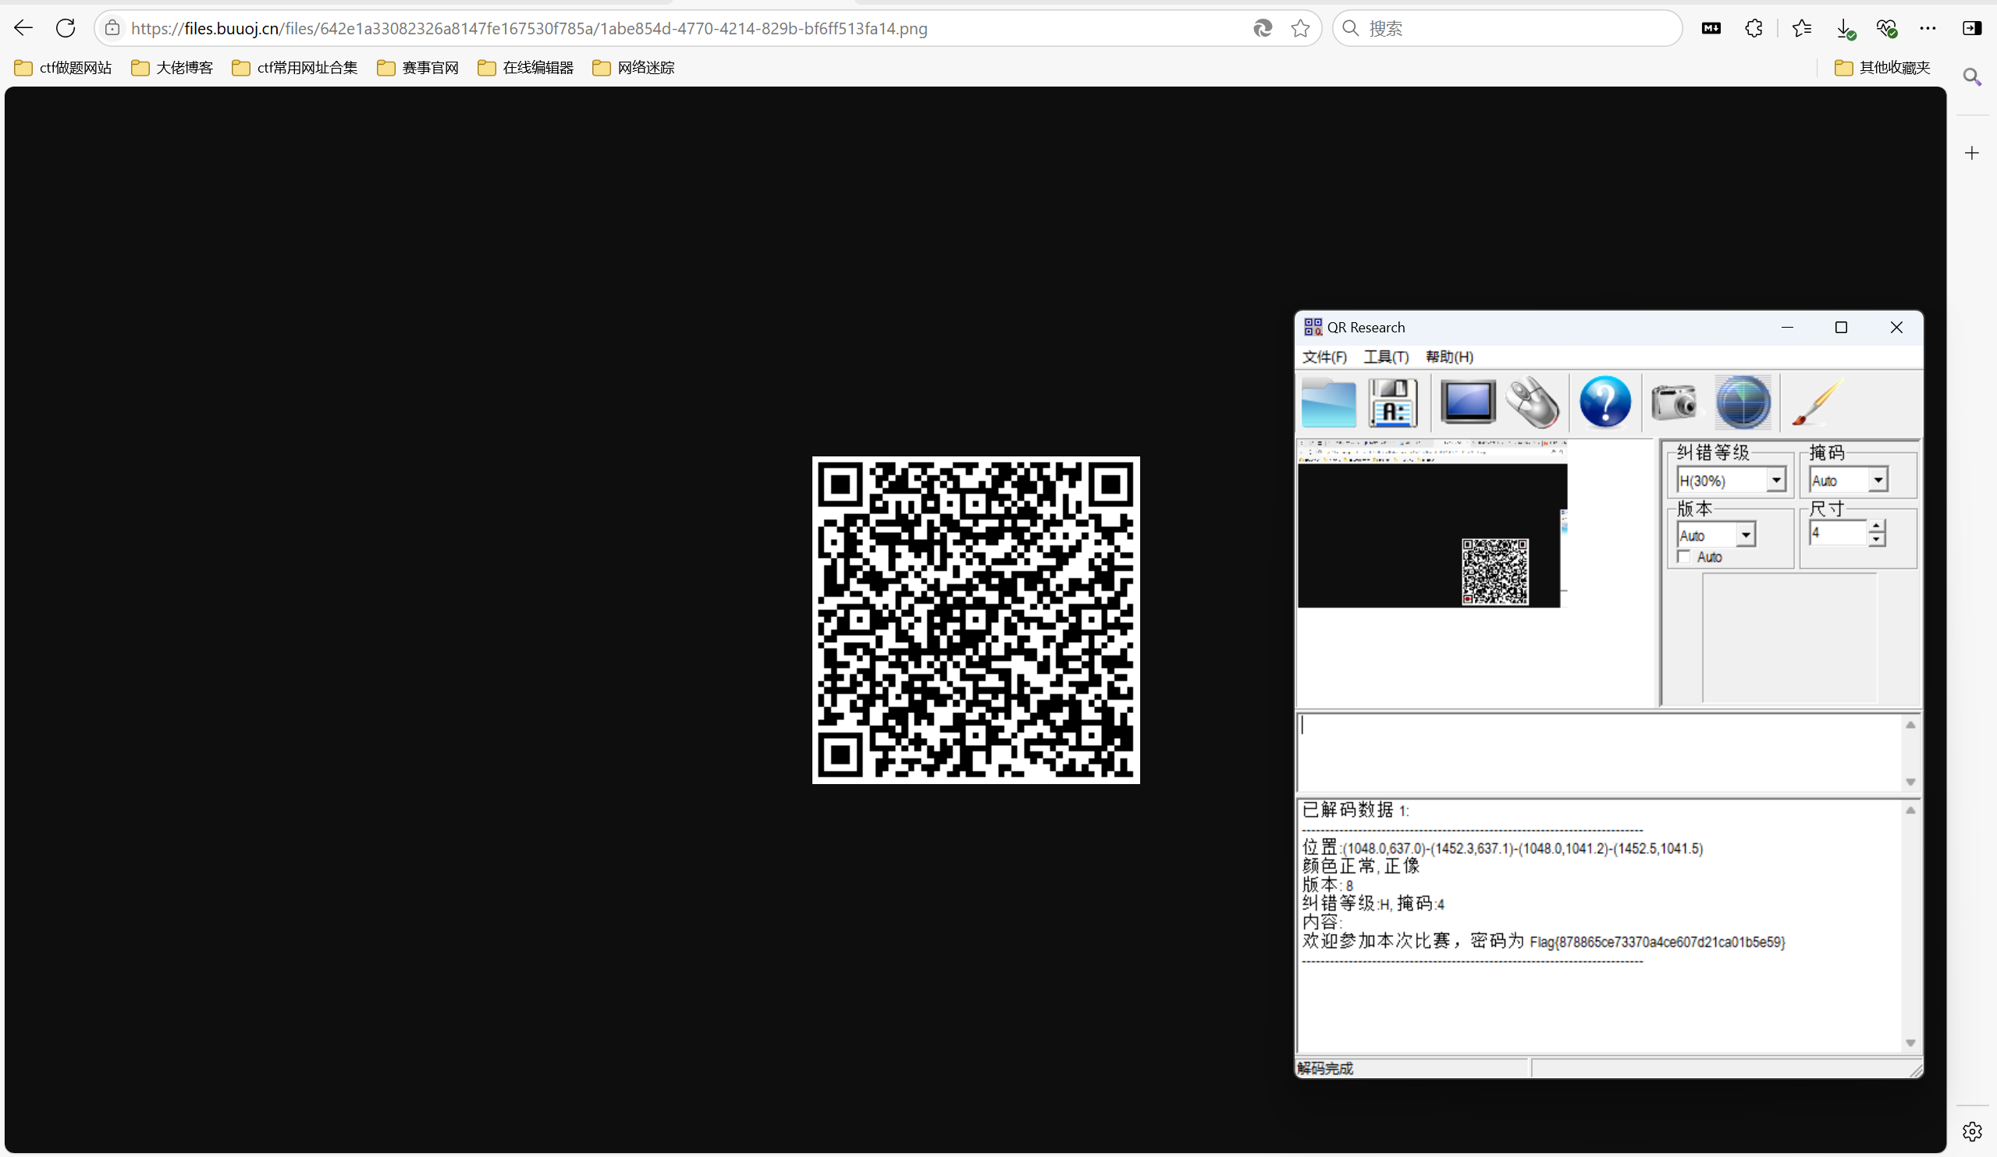Image resolution: width=1997 pixels, height=1157 pixels.
Task: Open the Downloads icon in the toolbar
Action: click(x=1845, y=30)
